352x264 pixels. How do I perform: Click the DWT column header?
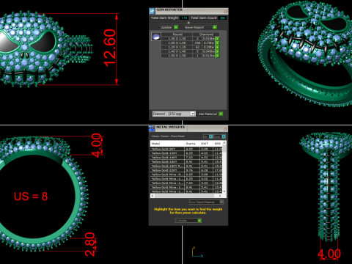tap(206, 144)
